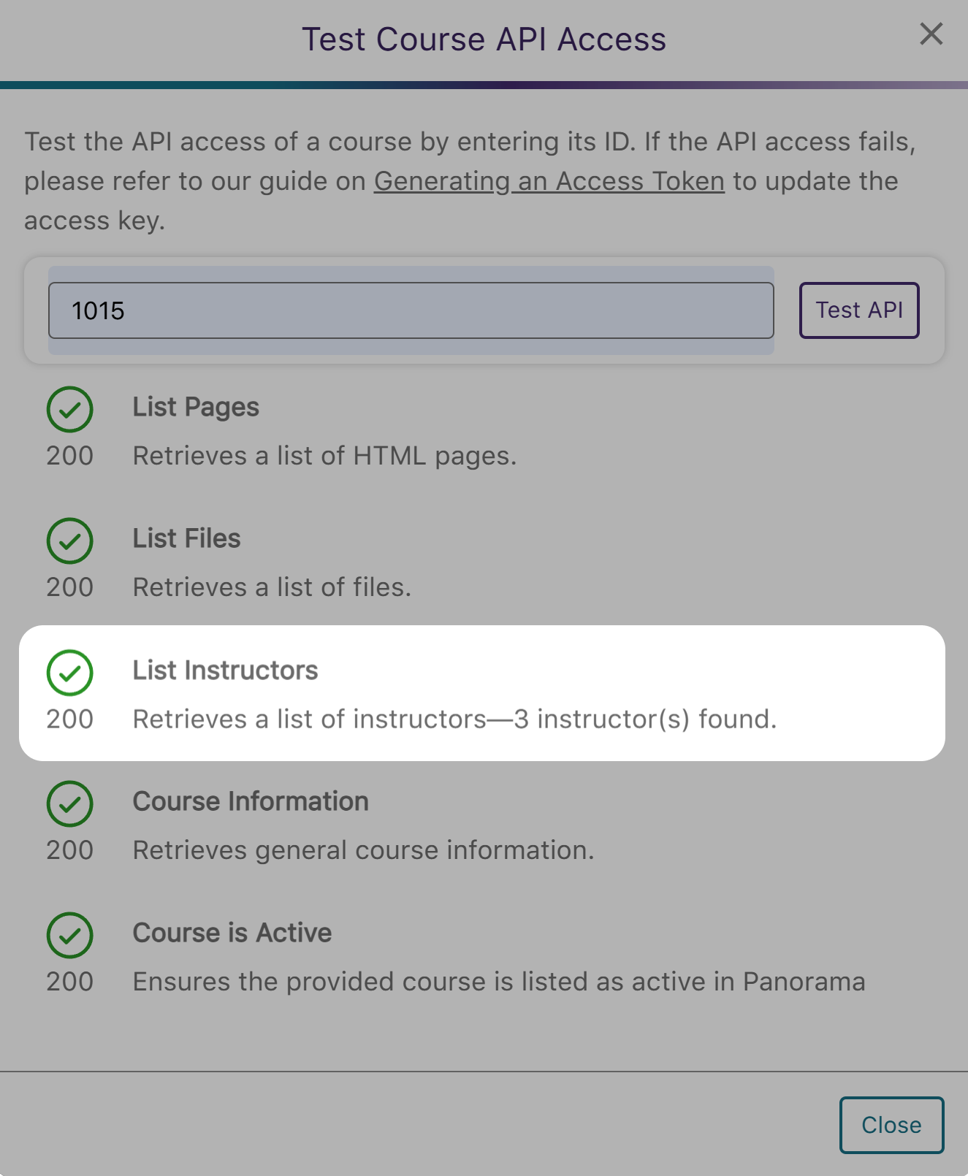Click the List Instructors success checkmark icon

pyautogui.click(x=69, y=672)
